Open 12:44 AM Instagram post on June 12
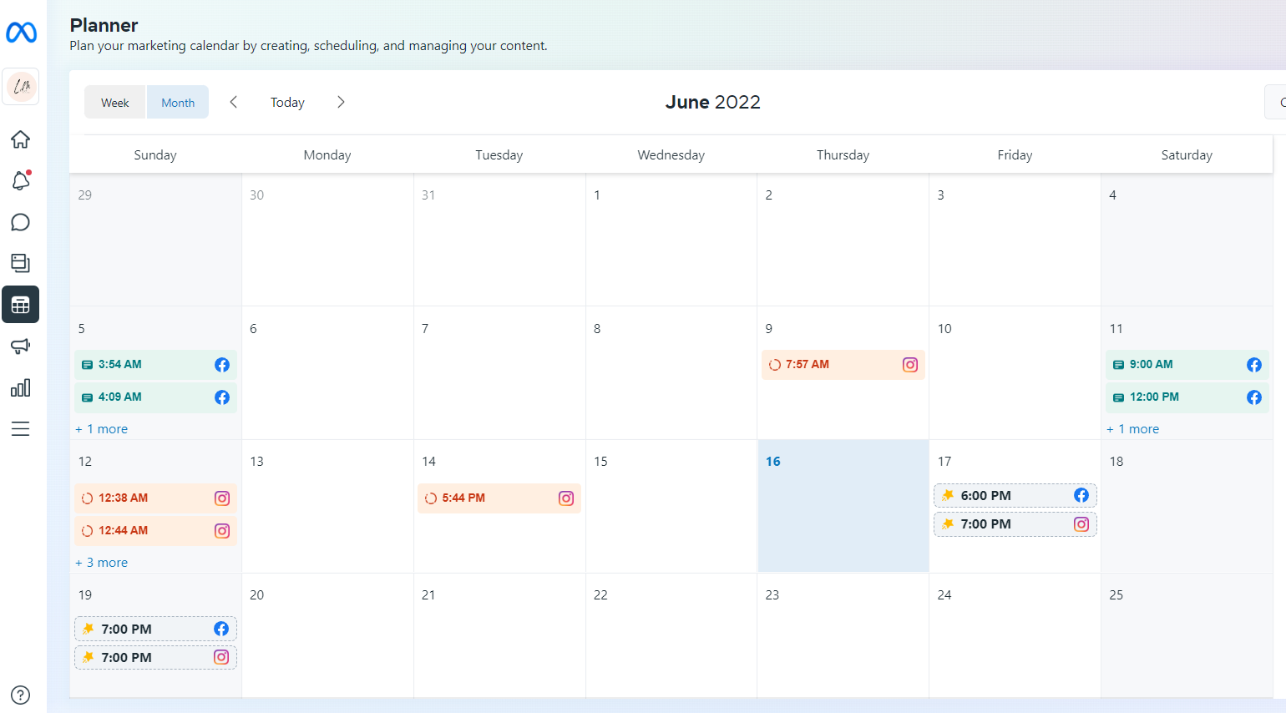The image size is (1286, 713). pos(155,531)
